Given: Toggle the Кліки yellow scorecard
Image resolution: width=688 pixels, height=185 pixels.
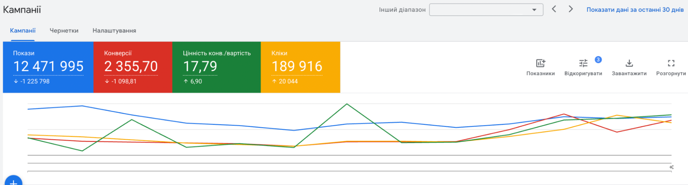Looking at the screenshot, I should click(x=300, y=67).
